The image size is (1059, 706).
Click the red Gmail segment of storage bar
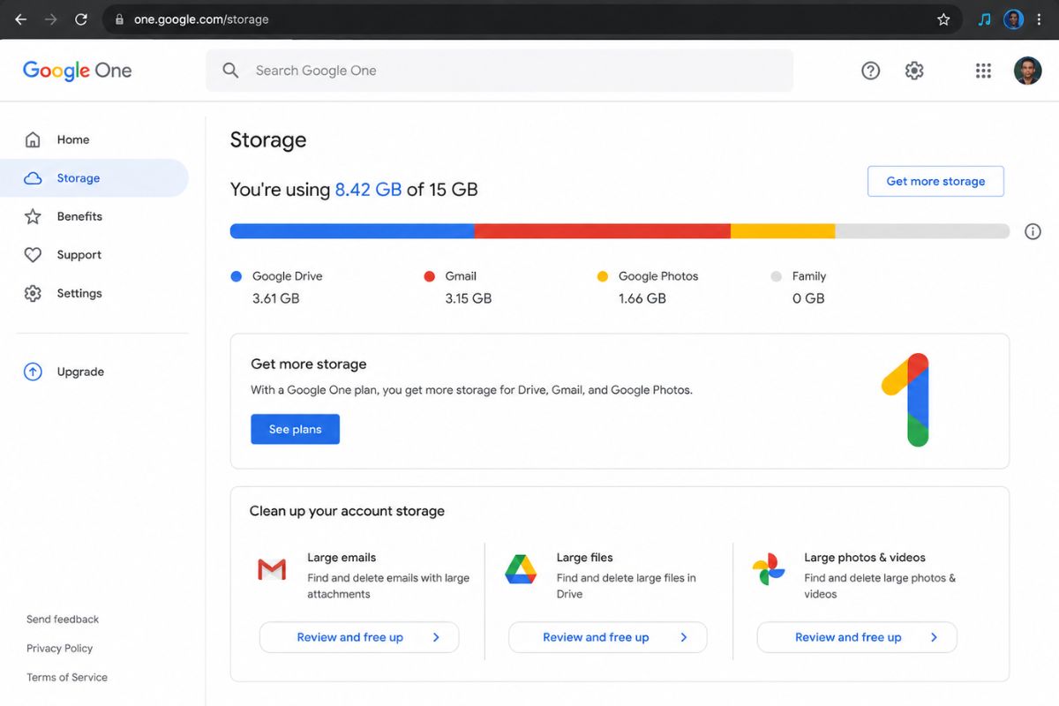pos(602,231)
